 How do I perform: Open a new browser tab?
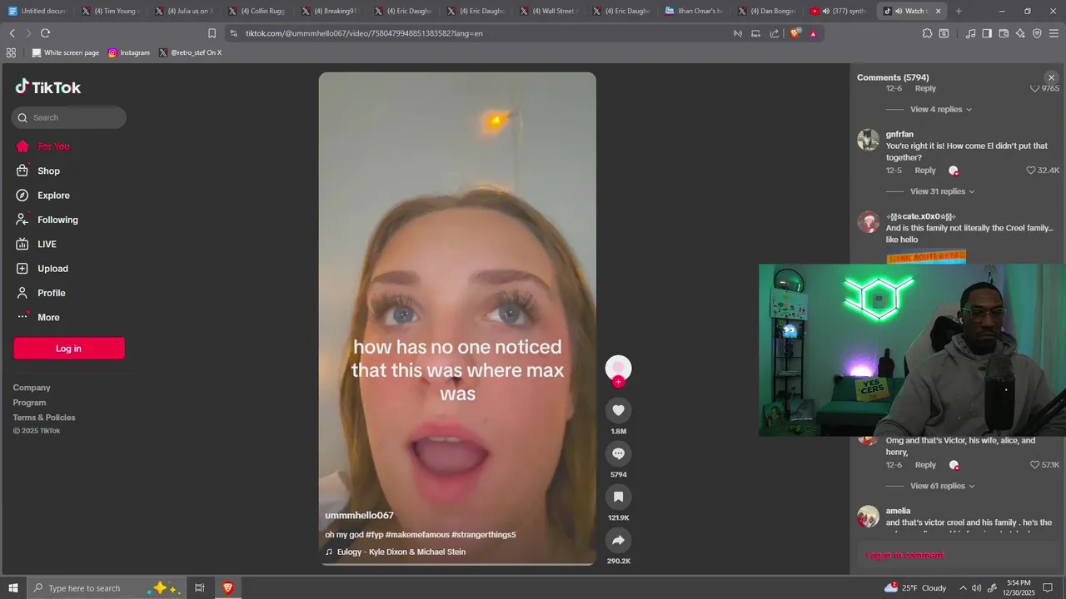click(x=959, y=11)
